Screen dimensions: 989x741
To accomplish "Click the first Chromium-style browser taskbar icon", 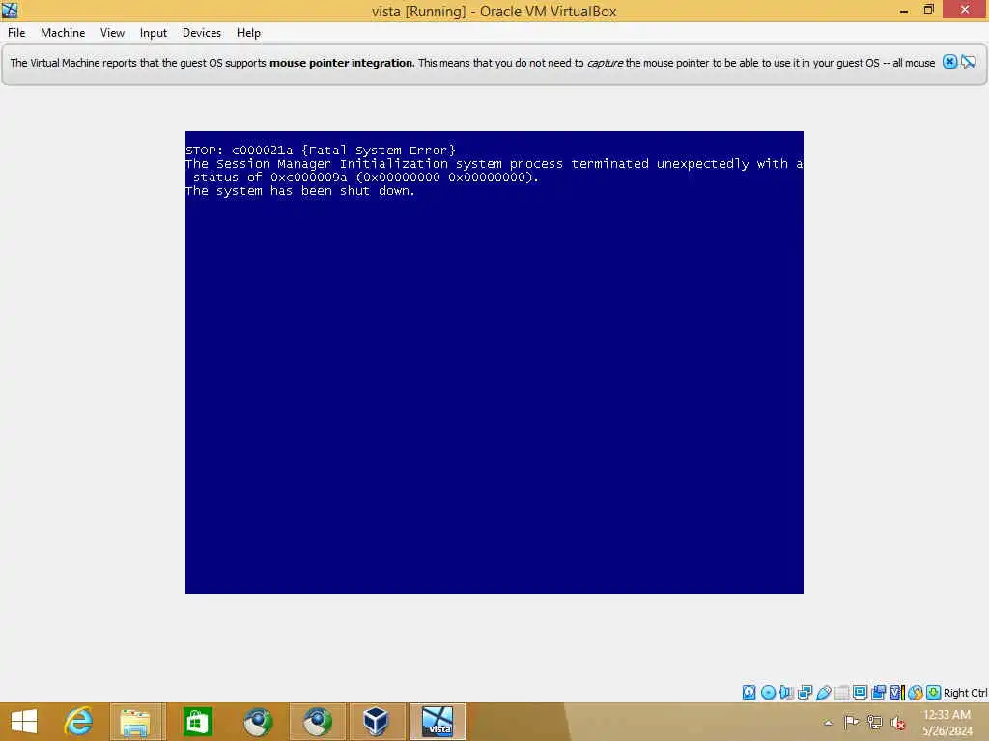I will [257, 722].
